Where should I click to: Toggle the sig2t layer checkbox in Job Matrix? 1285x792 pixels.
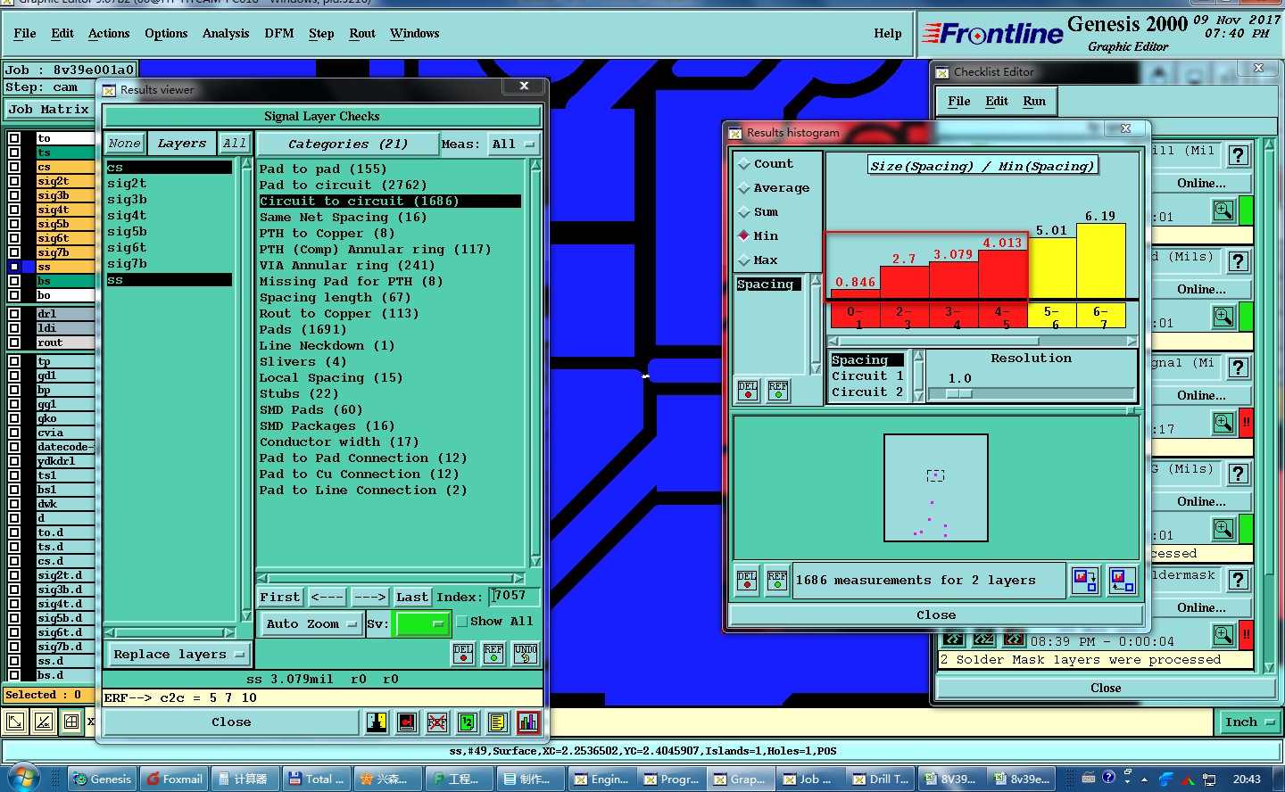[x=14, y=181]
